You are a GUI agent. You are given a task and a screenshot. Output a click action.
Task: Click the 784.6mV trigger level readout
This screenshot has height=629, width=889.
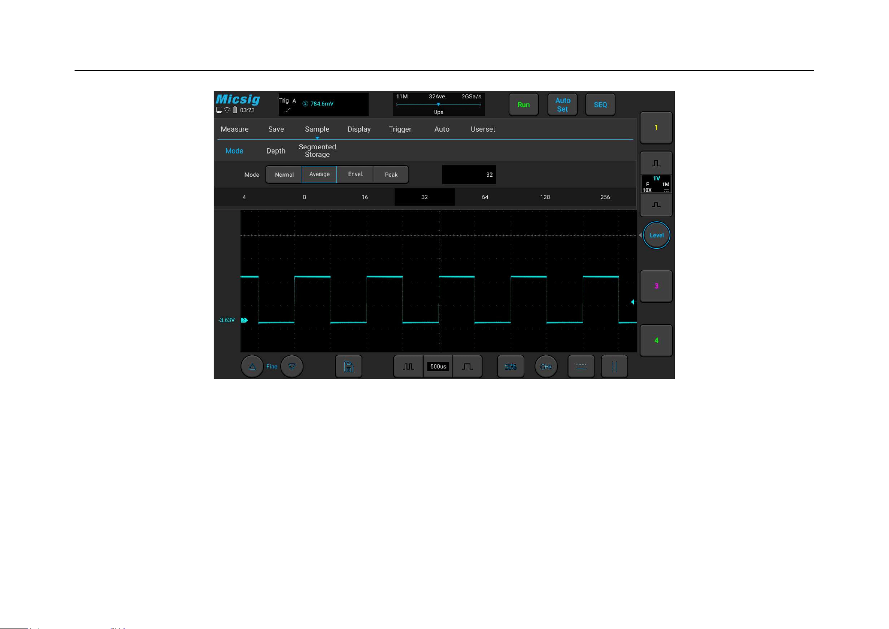pyautogui.click(x=322, y=104)
